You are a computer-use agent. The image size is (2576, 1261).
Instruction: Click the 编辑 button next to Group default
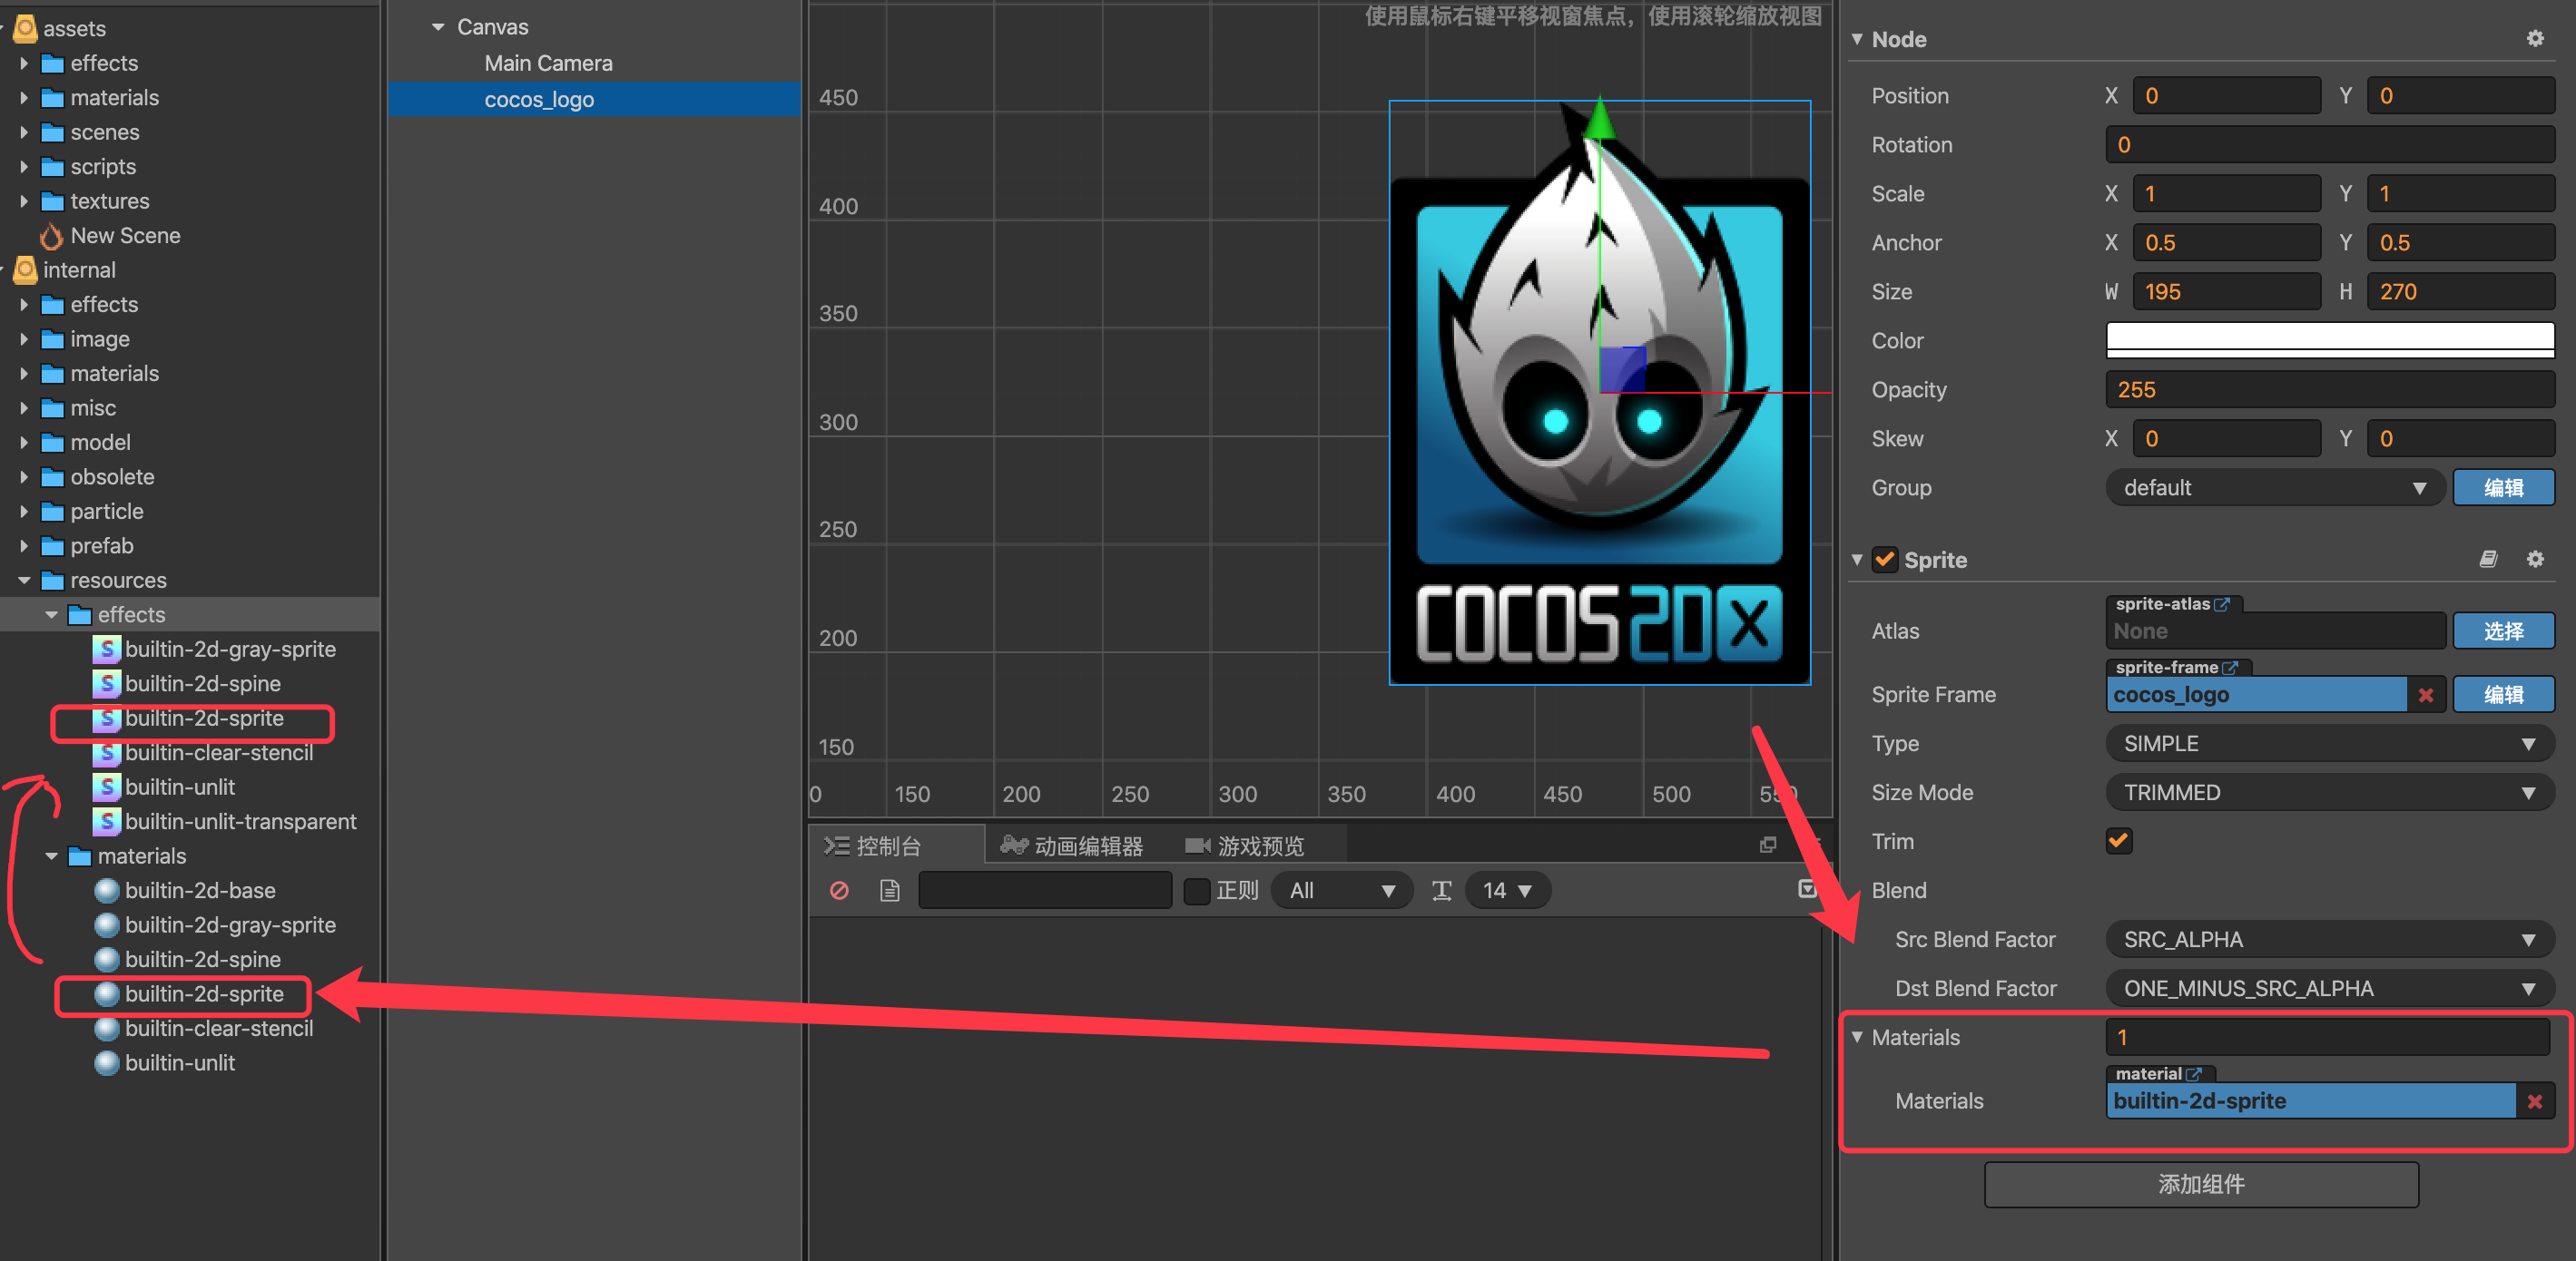(2504, 487)
